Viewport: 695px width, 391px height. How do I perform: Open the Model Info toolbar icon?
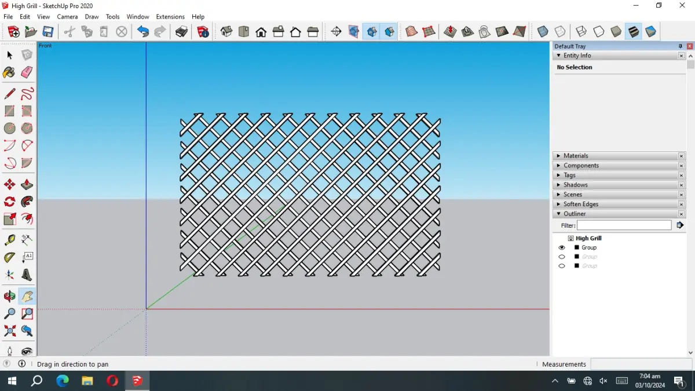tap(203, 32)
